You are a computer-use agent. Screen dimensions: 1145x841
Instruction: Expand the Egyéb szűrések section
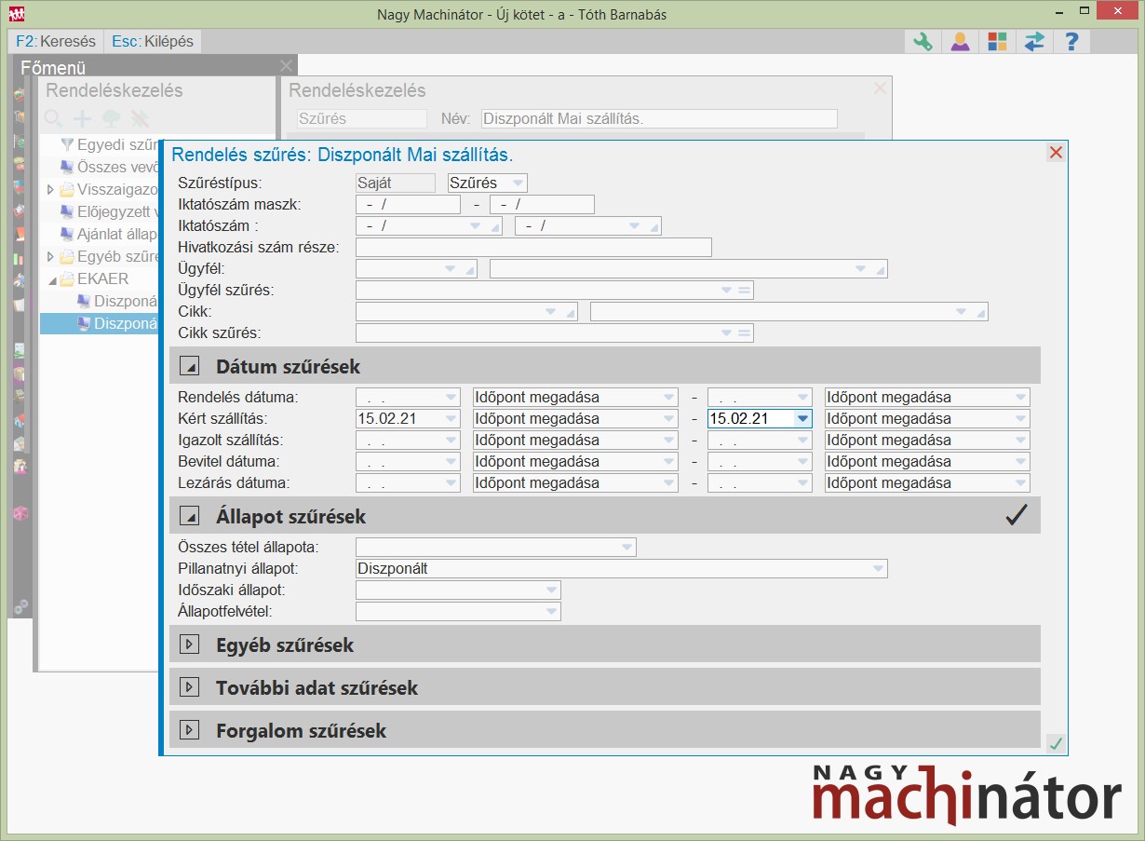point(190,644)
